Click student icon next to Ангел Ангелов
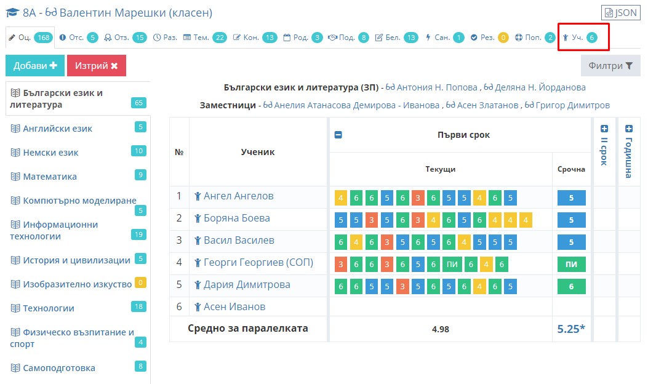Viewport: 648px width, 384px height. [x=198, y=196]
